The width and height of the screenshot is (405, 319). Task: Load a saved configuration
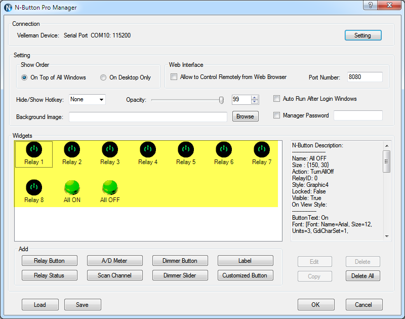click(x=40, y=305)
